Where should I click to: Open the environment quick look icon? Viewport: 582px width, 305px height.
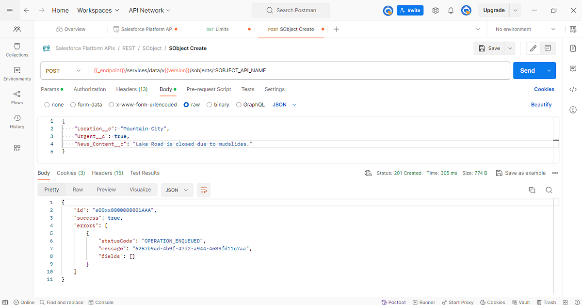click(x=573, y=29)
